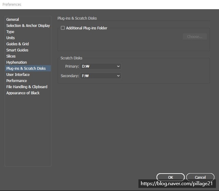Select Plug-ins & Scratch Disks entry
The image size is (219, 191).
coord(28,69)
